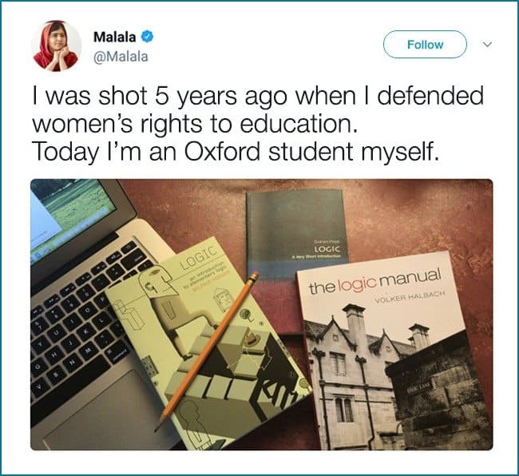Screen dimensions: 519x476
Task: Open Malala's profile avatar picture
Action: point(56,46)
